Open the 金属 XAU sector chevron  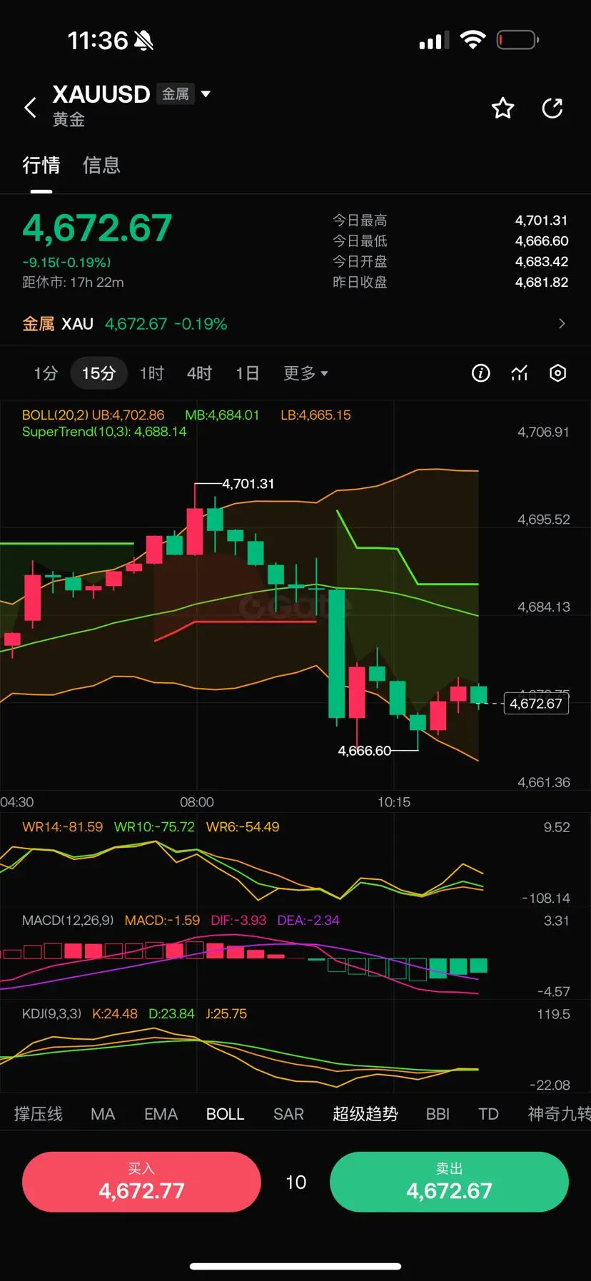tap(562, 324)
